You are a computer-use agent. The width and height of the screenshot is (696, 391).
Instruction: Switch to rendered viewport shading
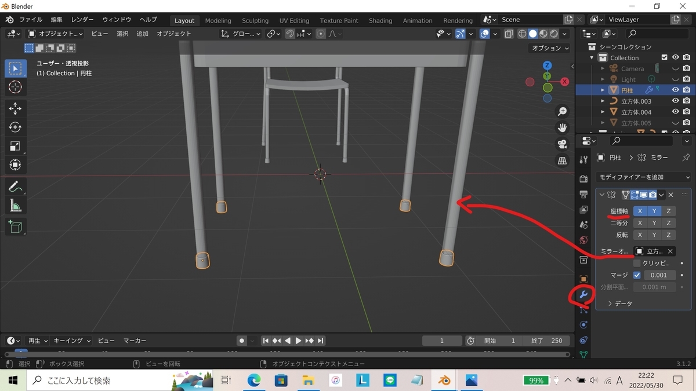coord(554,34)
